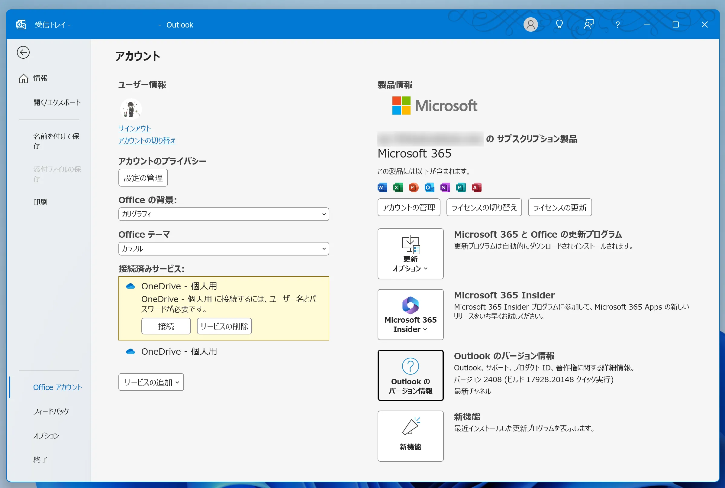The width and height of the screenshot is (725, 488).
Task: Click the Word app icon
Action: pos(382,187)
